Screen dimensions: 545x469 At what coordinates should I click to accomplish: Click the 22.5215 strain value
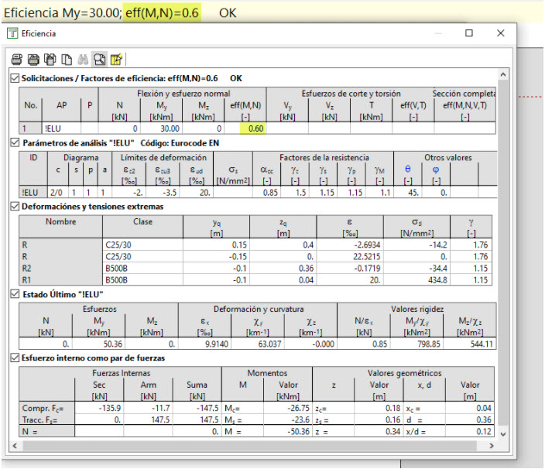350,257
